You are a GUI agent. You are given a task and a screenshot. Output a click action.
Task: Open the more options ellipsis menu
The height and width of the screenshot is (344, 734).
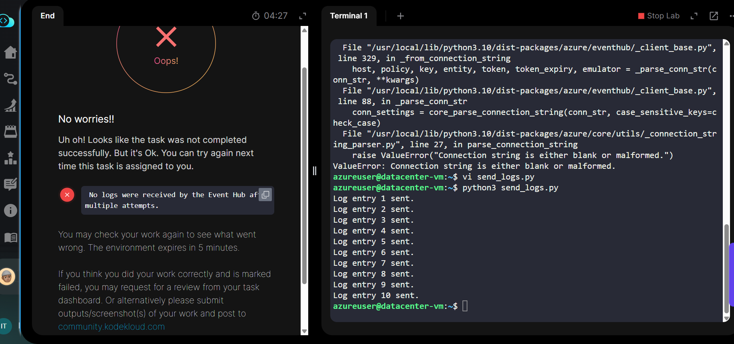[x=731, y=16]
